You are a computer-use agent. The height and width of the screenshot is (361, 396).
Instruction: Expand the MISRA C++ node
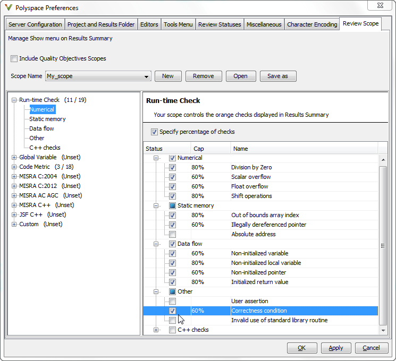14,205
